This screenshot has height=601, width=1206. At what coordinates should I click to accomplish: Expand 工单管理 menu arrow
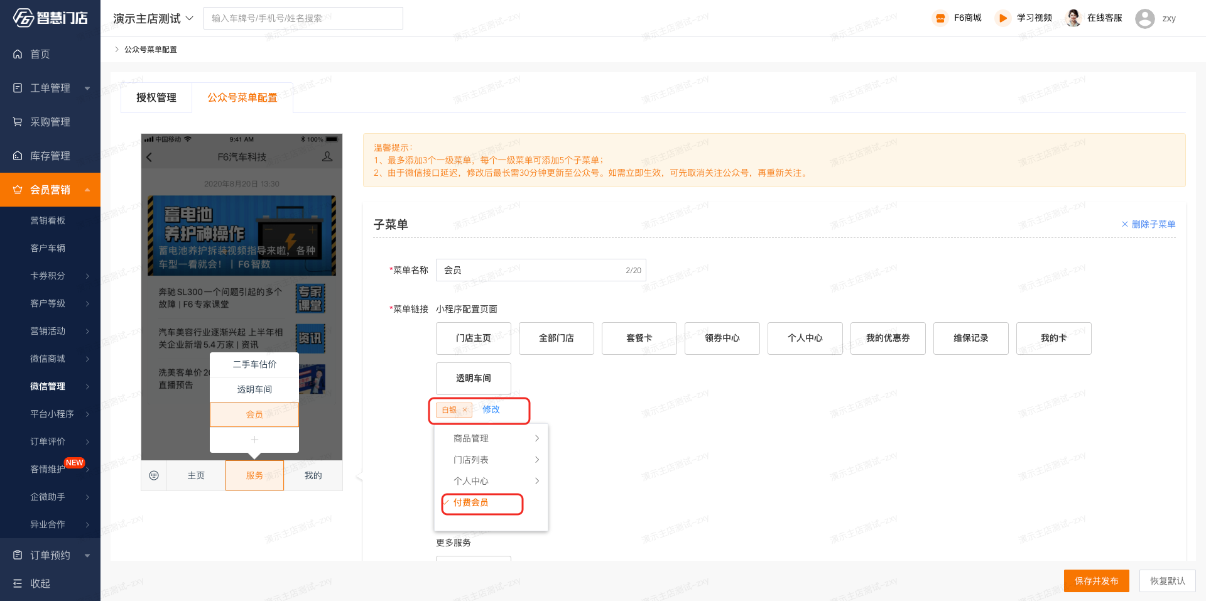(x=87, y=88)
